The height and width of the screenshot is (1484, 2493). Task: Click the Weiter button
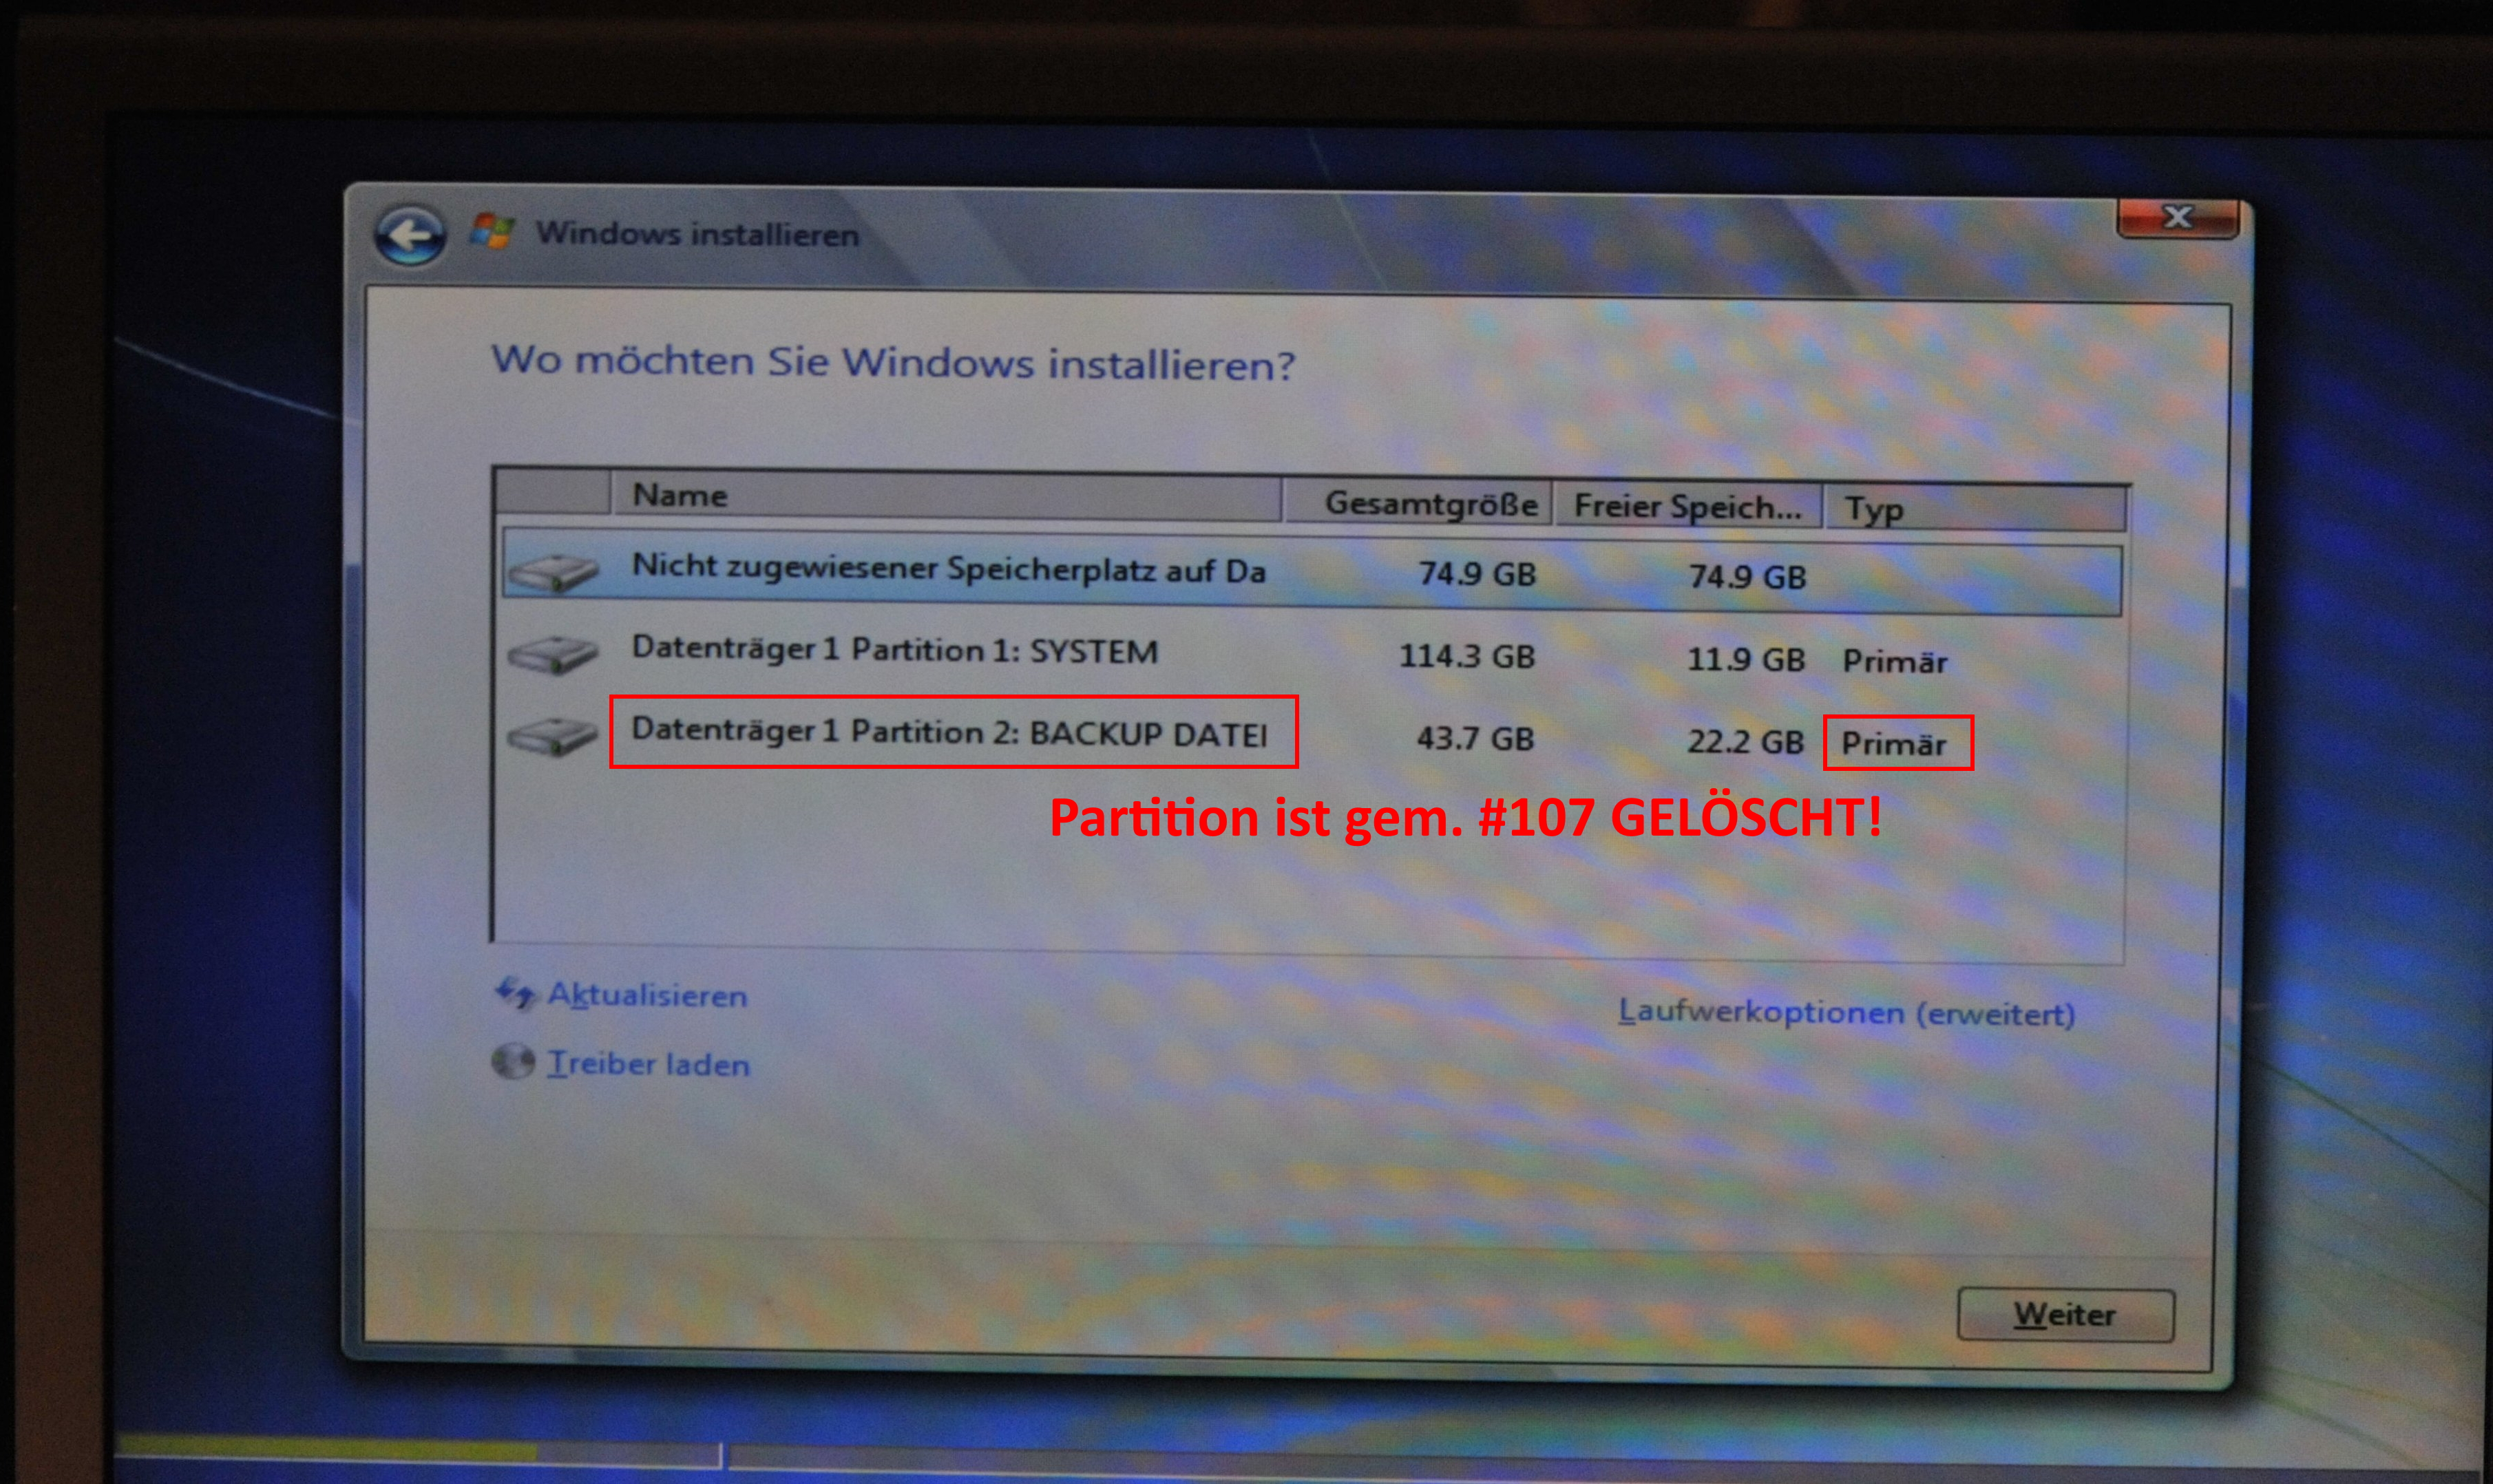[2065, 1314]
